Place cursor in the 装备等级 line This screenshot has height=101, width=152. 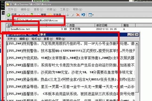[71, 87]
